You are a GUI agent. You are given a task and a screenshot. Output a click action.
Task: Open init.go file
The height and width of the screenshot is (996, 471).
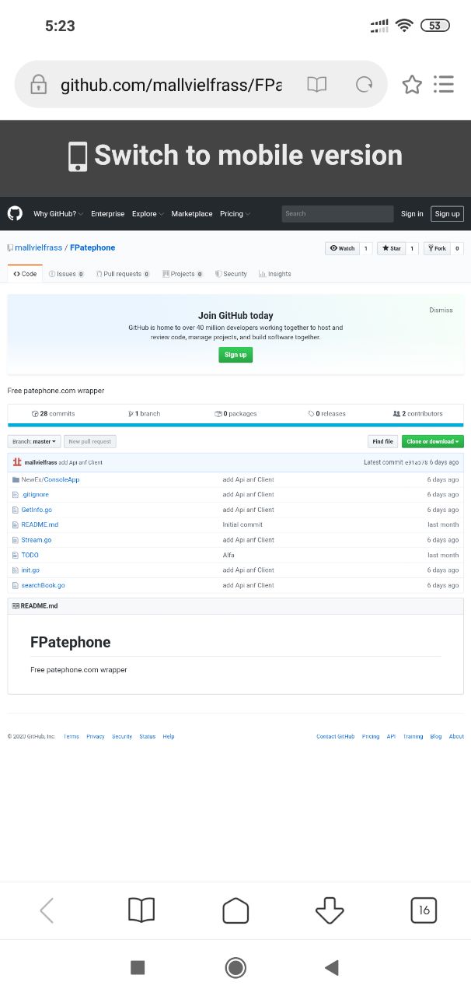(30, 570)
